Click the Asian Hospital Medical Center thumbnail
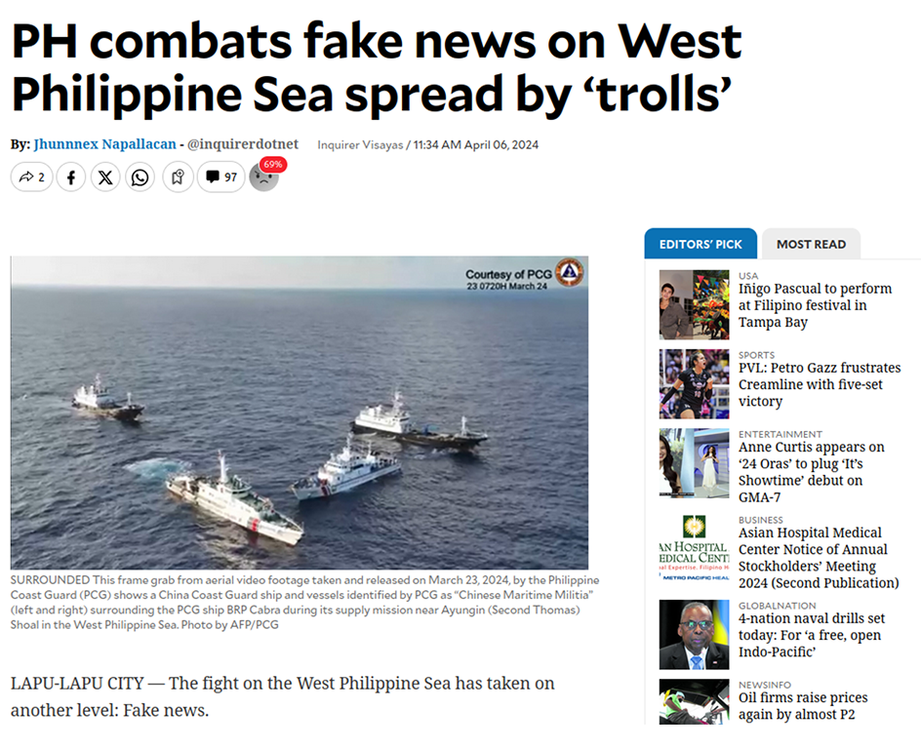 pyautogui.click(x=694, y=549)
